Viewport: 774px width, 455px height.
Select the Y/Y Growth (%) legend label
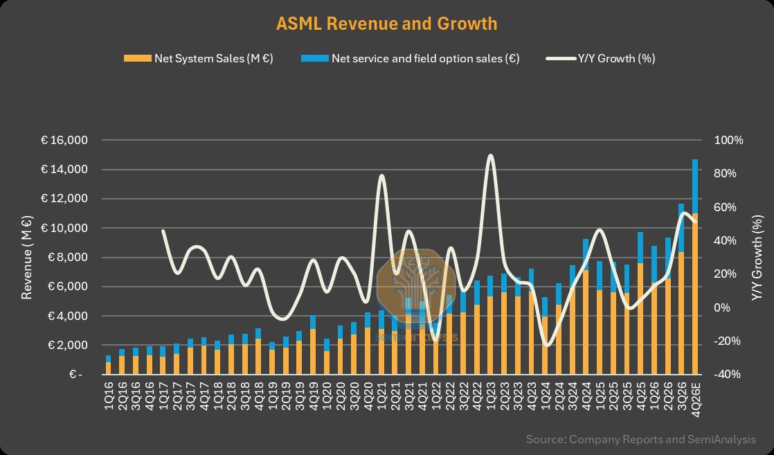pyautogui.click(x=617, y=58)
